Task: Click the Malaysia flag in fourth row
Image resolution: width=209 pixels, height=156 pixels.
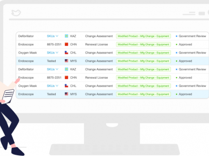Action: click(x=66, y=61)
